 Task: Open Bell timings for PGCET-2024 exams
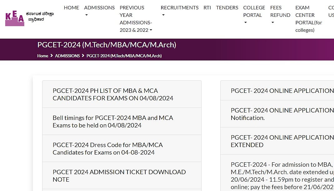[113, 122]
